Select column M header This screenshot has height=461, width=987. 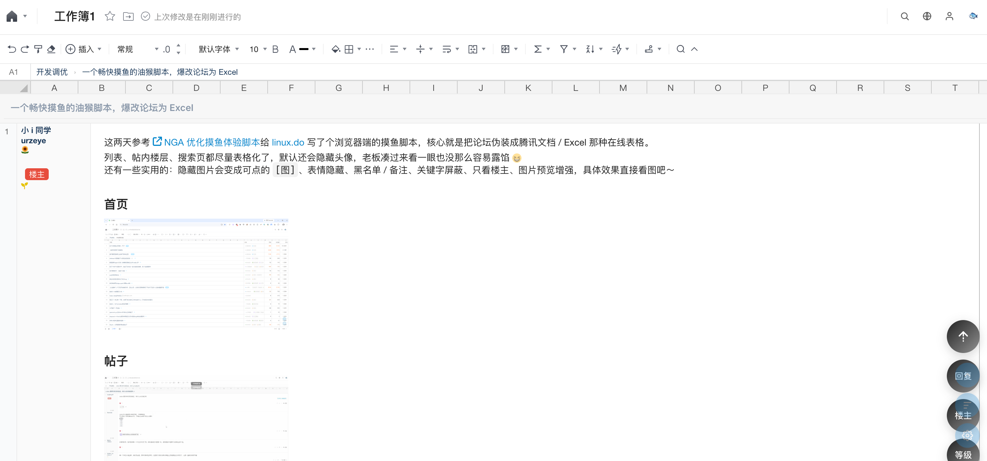pyautogui.click(x=623, y=88)
